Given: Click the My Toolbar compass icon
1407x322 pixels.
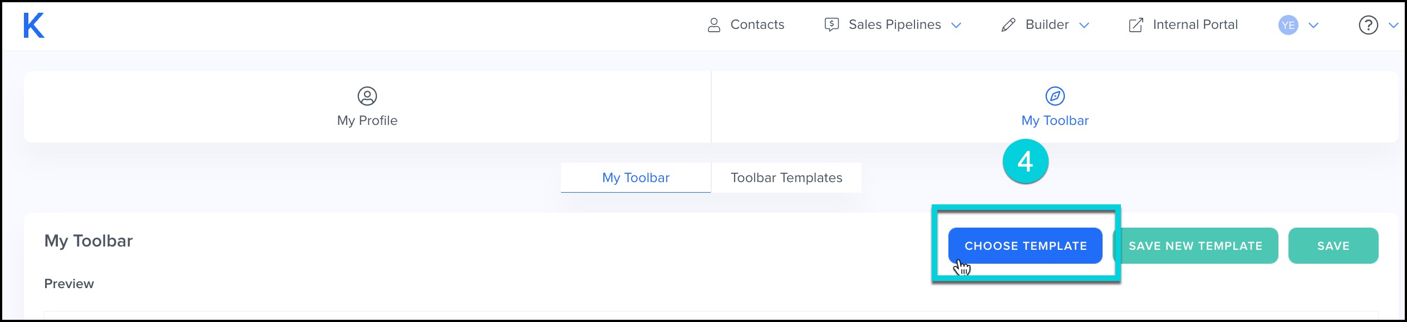Looking at the screenshot, I should pyautogui.click(x=1055, y=96).
